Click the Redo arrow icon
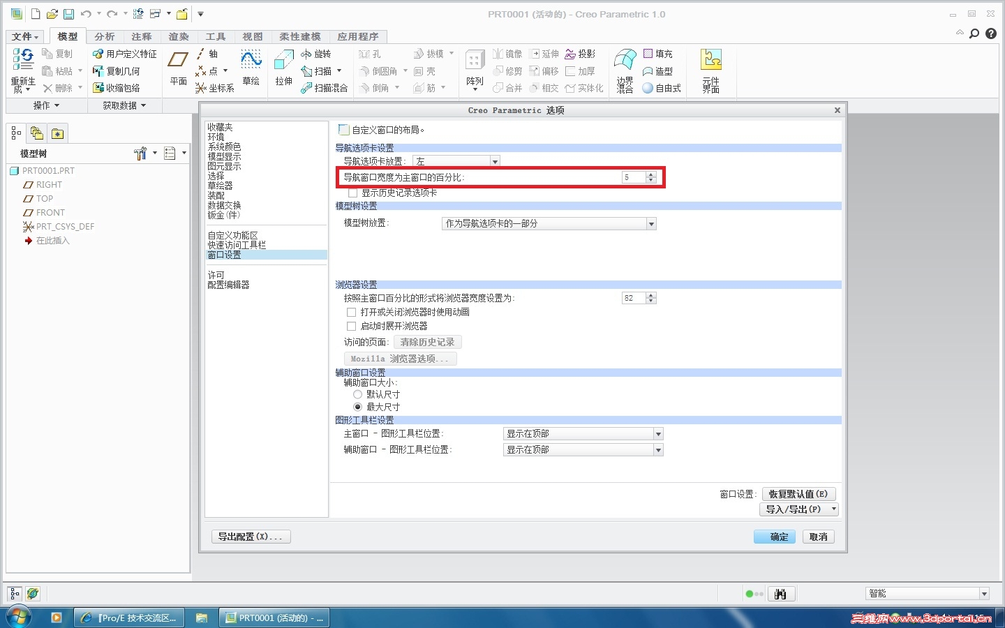 [x=112, y=14]
